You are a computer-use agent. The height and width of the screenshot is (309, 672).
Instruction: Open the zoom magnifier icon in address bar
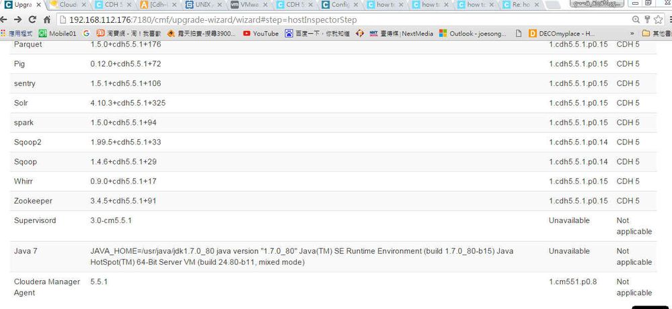point(636,19)
